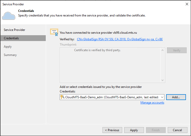The width and height of the screenshot is (191, 136).
Task: Expand the Credentials dropdown arrow
Action: 162,97
